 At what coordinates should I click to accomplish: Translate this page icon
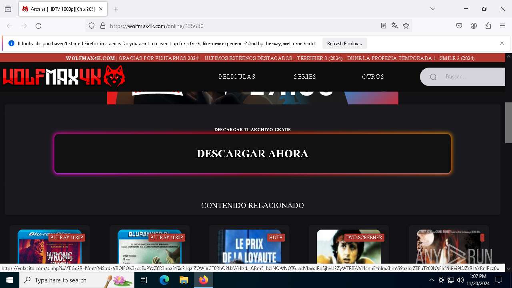pyautogui.click(x=395, y=26)
